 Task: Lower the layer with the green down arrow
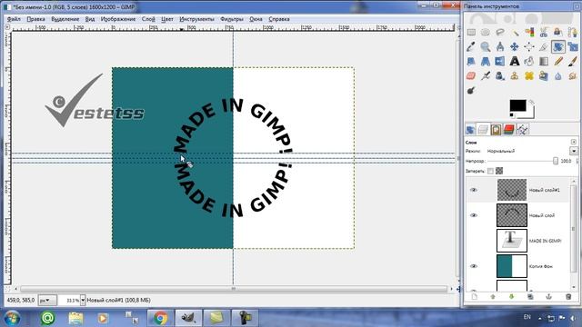(x=511, y=297)
